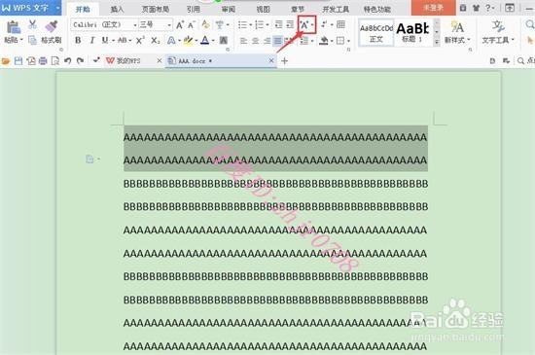Screen dimensions: 535x355
Task: Open the WPS 文字 application menu arrow
Action: 57,8
